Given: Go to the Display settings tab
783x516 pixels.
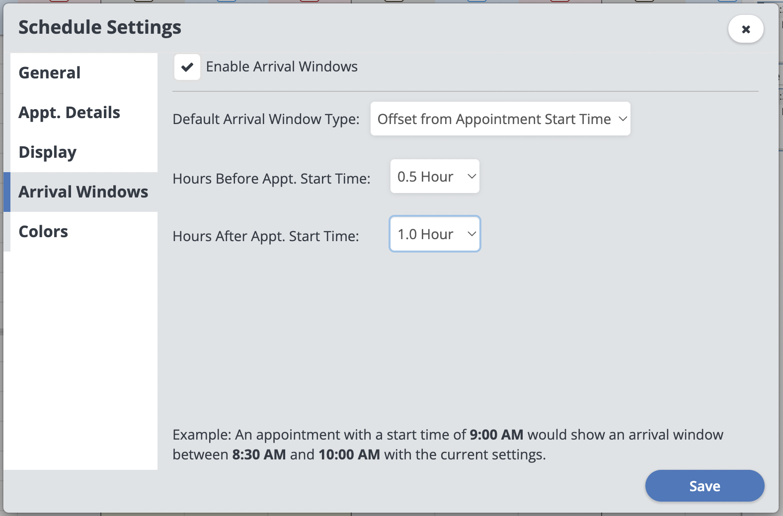Looking at the screenshot, I should (x=48, y=152).
